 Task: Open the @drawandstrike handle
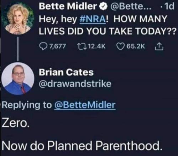click(75, 84)
